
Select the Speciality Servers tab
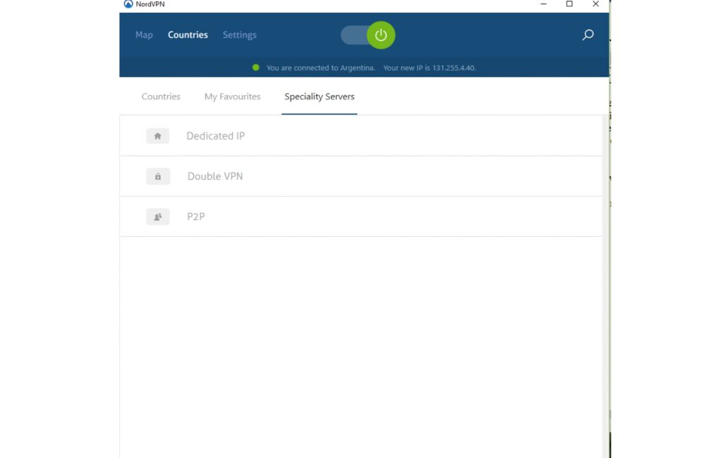pos(319,97)
